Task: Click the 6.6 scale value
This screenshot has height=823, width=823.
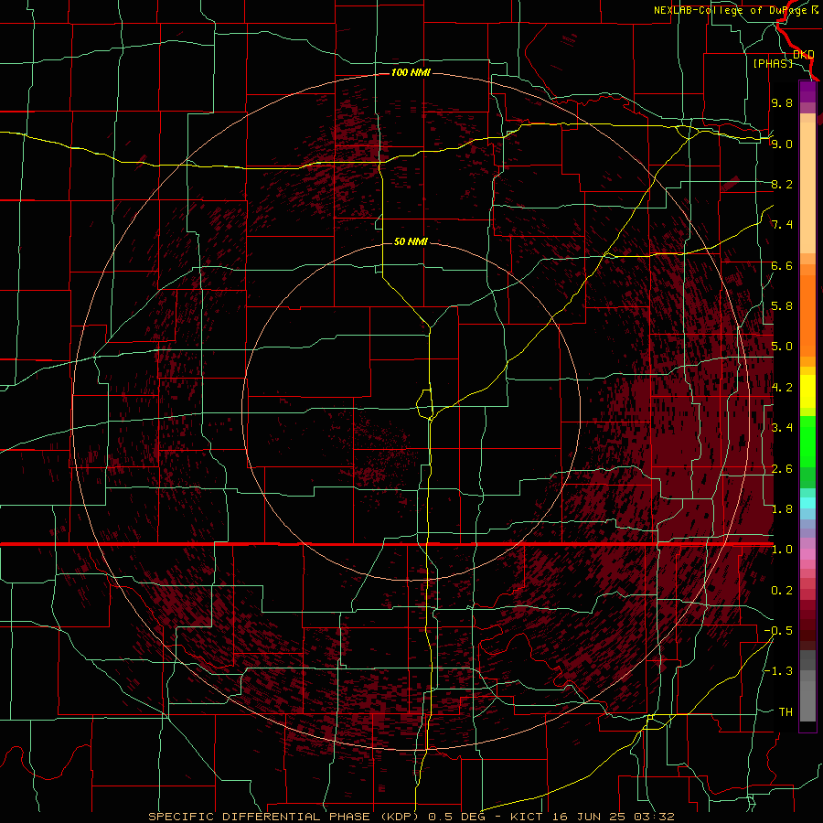Action: [x=782, y=265]
